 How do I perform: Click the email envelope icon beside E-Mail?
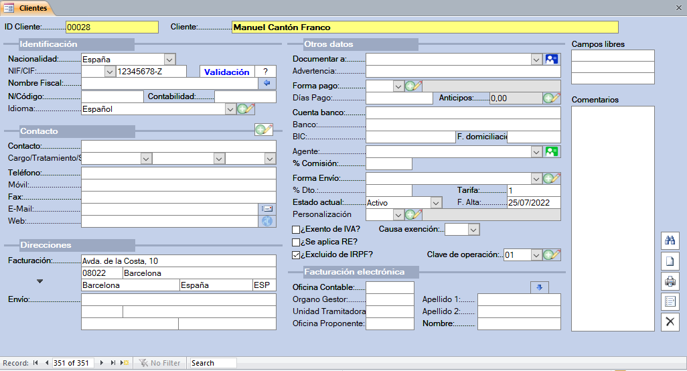point(267,209)
